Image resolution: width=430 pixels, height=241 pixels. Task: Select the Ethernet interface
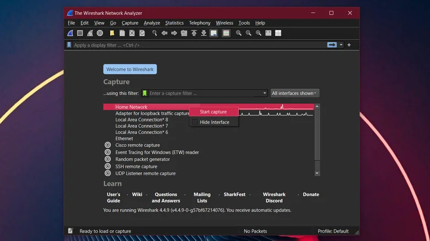[124, 139]
